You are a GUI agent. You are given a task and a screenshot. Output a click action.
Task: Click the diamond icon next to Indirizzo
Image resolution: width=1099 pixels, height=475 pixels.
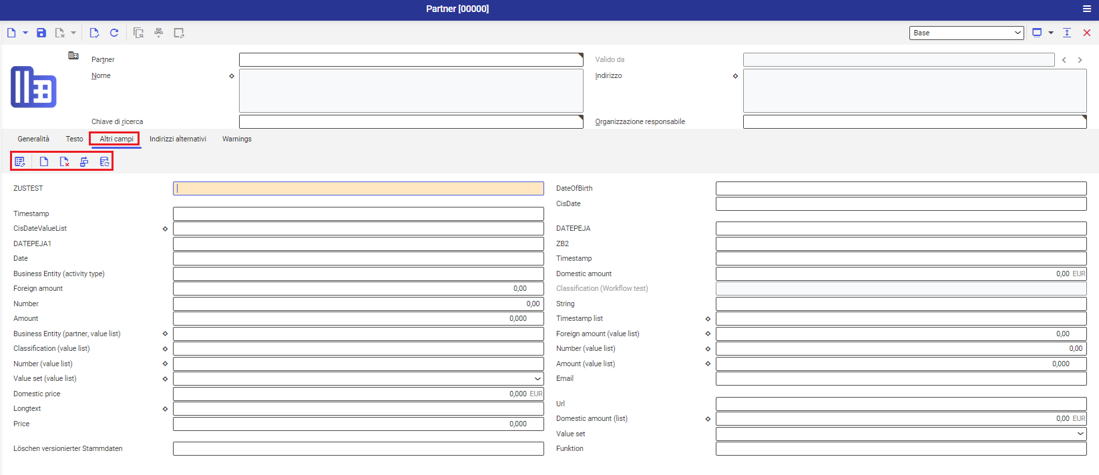coord(736,76)
